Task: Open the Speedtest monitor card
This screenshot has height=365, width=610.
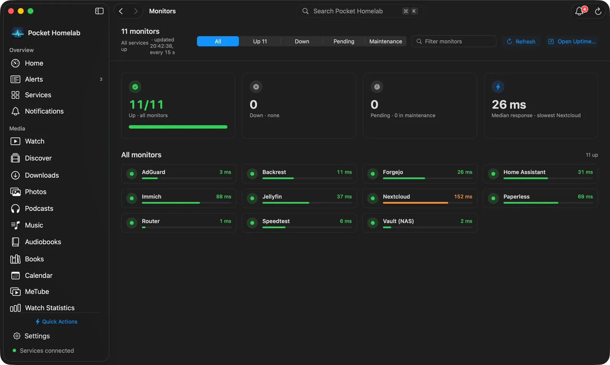Action: click(299, 223)
